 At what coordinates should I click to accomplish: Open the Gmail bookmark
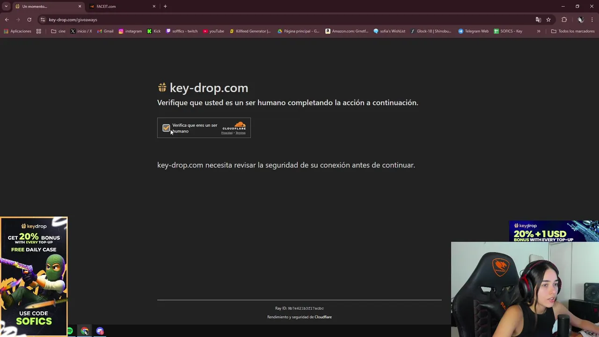click(105, 31)
